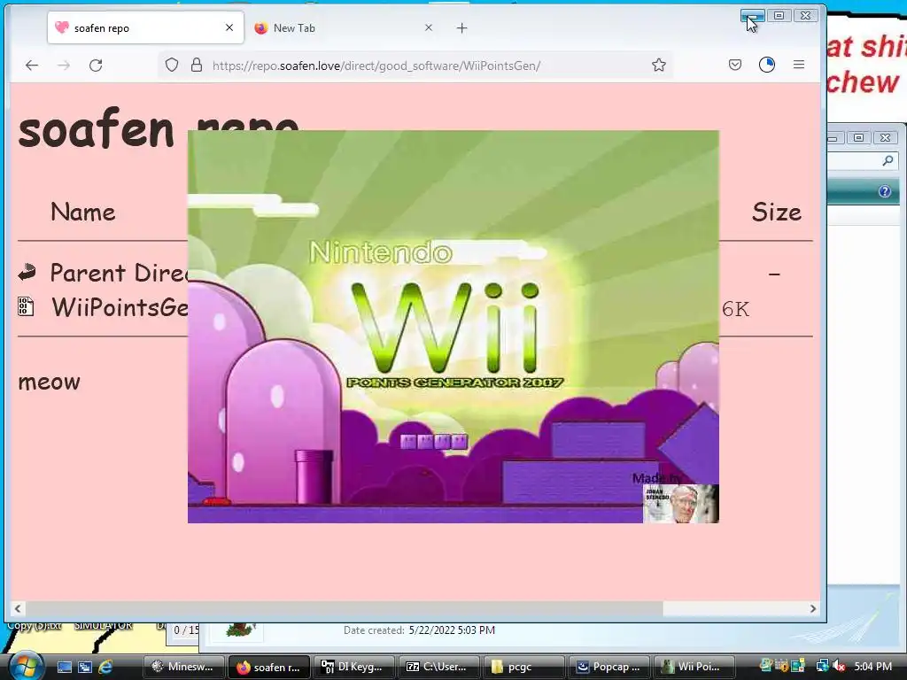
Task: Sort listing by Size column
Action: click(x=776, y=212)
